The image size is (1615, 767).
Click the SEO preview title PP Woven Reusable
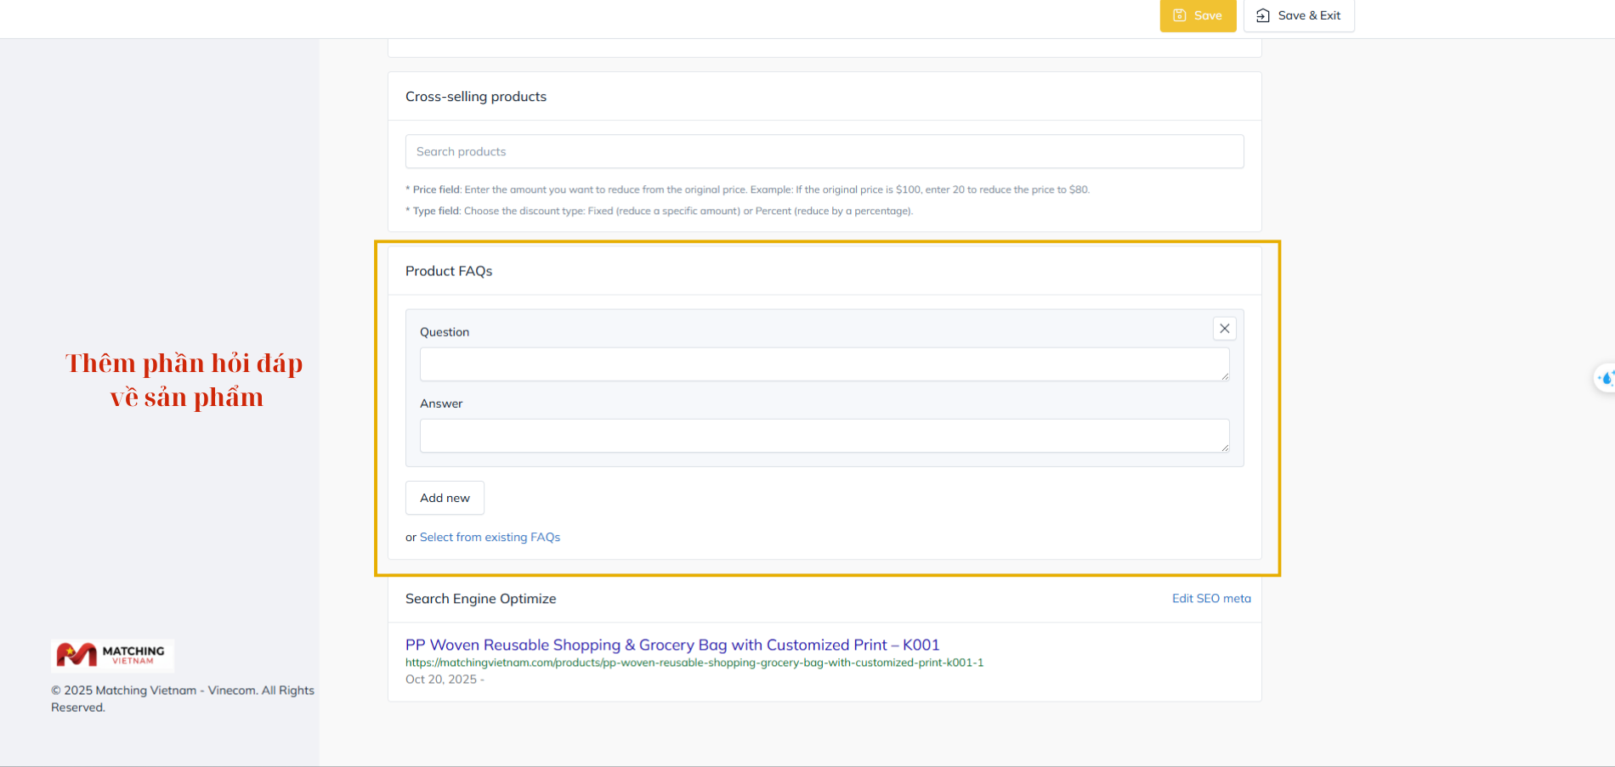pyautogui.click(x=671, y=645)
